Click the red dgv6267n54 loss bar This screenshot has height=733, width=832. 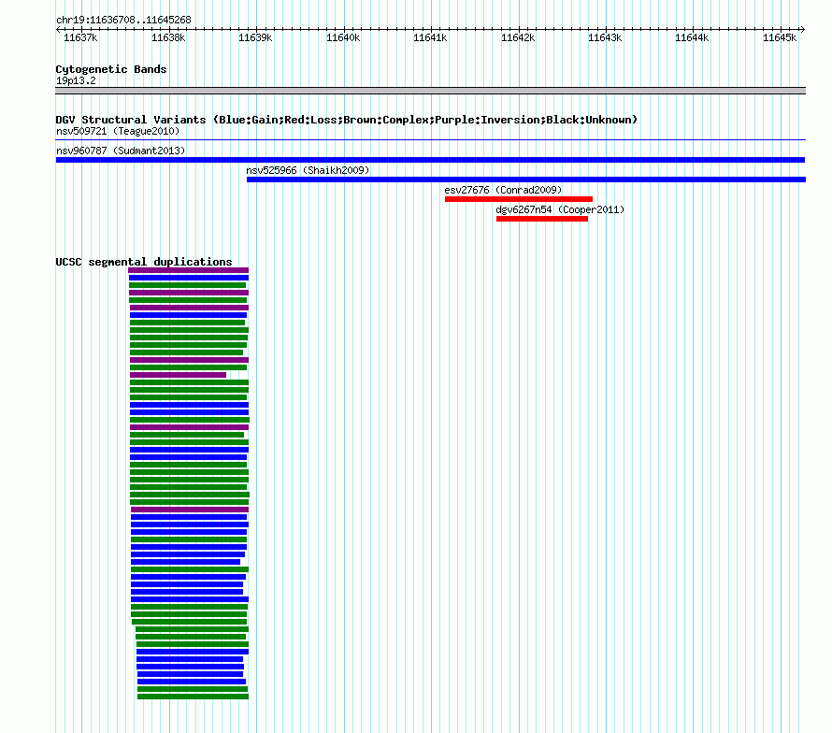(x=542, y=219)
